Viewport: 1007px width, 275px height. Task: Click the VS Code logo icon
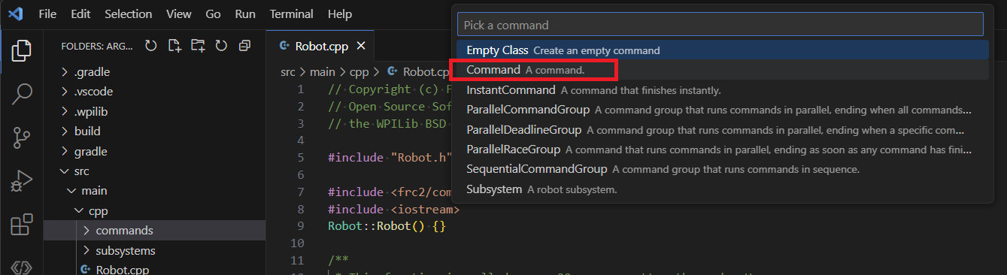pyautogui.click(x=17, y=14)
